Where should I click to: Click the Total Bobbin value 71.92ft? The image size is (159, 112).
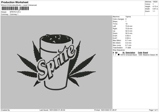pyautogui.click(x=128, y=48)
